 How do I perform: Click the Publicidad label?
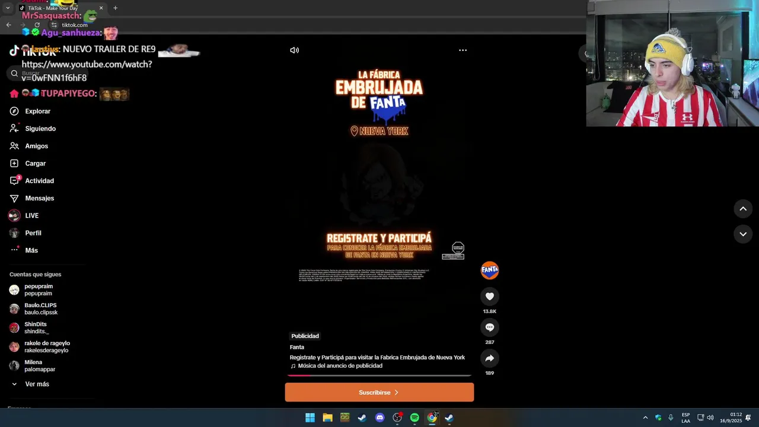click(x=305, y=336)
